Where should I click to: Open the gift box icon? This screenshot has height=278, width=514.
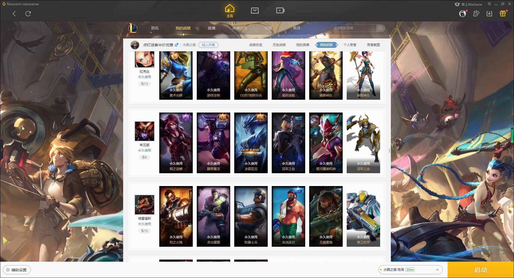click(x=503, y=13)
